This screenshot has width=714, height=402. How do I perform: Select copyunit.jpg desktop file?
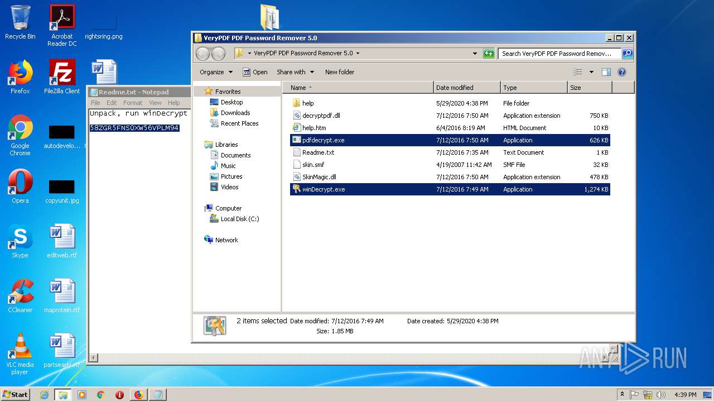[x=62, y=190]
